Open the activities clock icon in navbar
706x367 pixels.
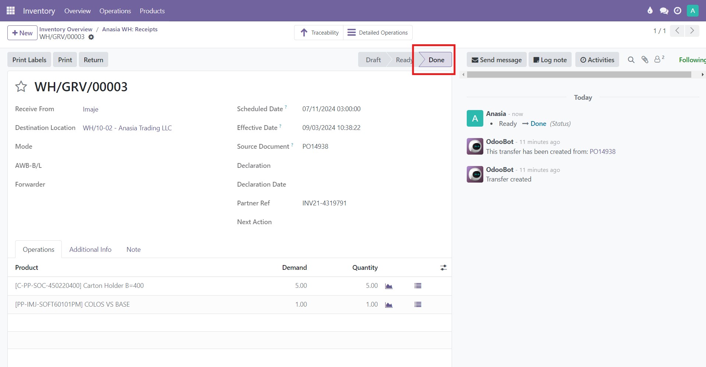coord(677,11)
